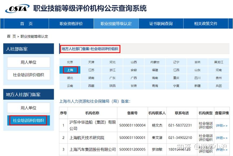Image resolution: width=233 pixels, height=156 pixels.
Task: Choose the 山东 region cell
Action: [x=197, y=70]
